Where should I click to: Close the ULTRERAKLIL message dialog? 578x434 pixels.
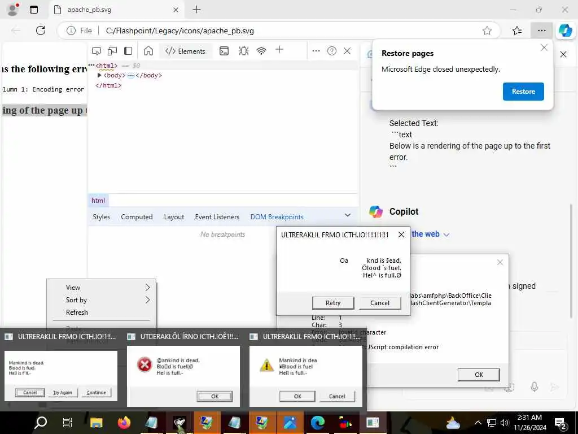pos(401,235)
